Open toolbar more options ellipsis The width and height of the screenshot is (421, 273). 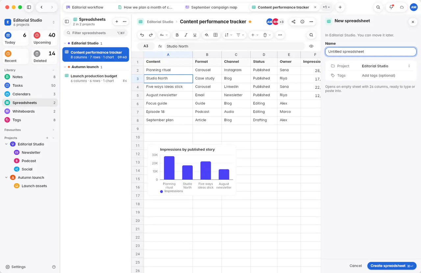point(280,35)
